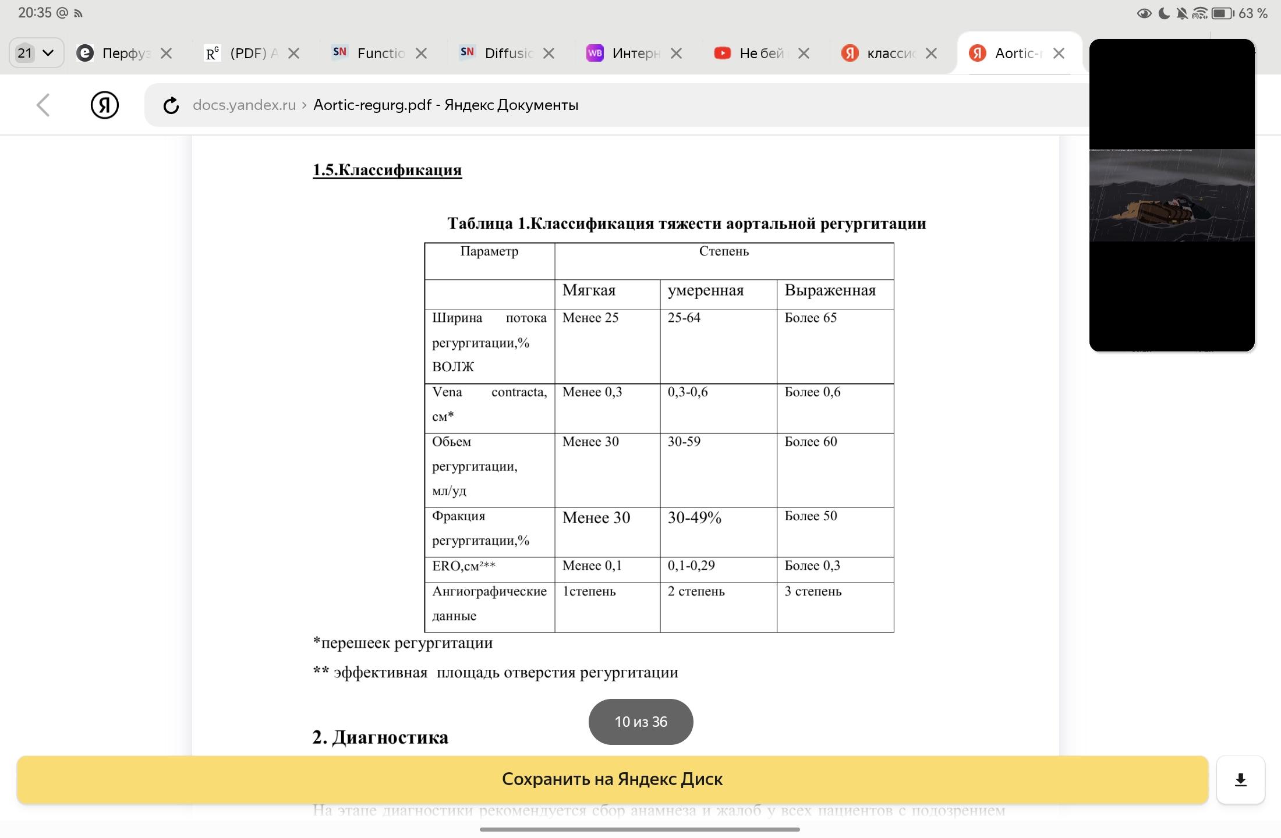Viewport: 1281px width, 838px height.
Task: Click the 25-64 table cell
Action: [x=719, y=346]
